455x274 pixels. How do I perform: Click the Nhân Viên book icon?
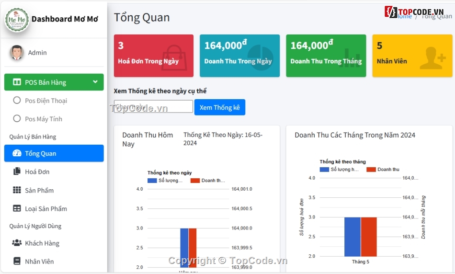pyautogui.click(x=17, y=261)
